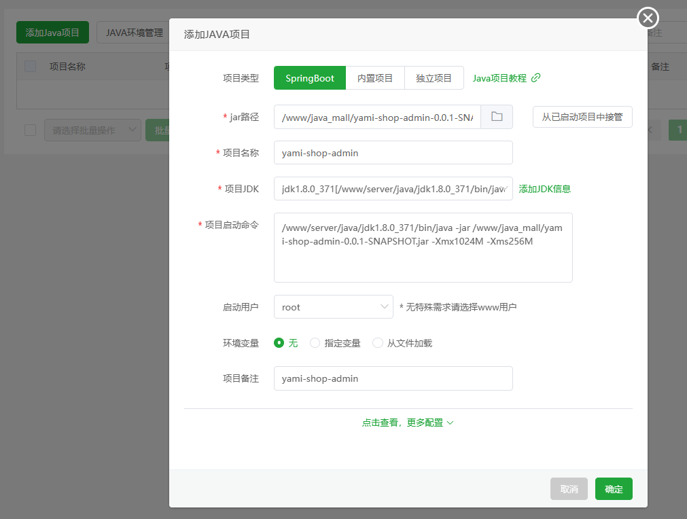Click the dropdown arrow on 启动用户 selector
Screen dimensions: 687x519
[384, 307]
